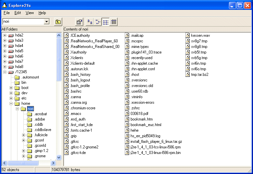Screen dimensions: 253x174
Task: Maximize the Explore2fs window
Action: tap(240, 6)
